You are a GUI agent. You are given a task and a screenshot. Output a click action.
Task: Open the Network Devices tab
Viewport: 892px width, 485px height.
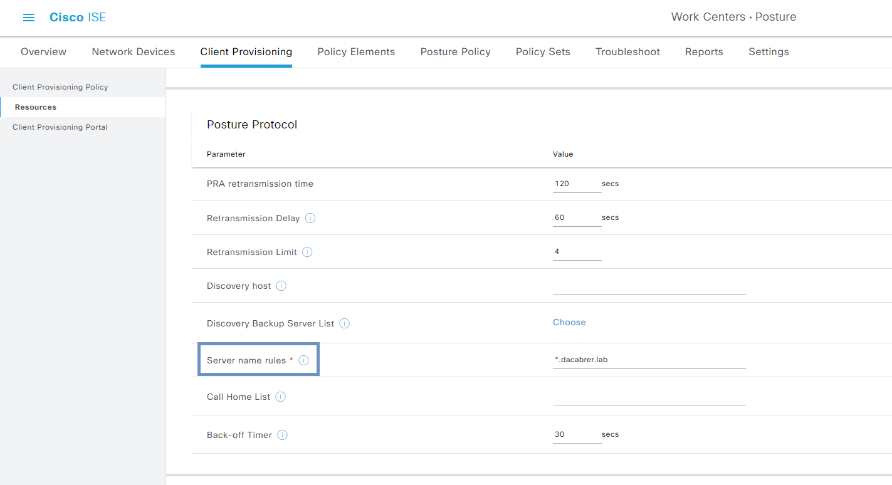134,52
